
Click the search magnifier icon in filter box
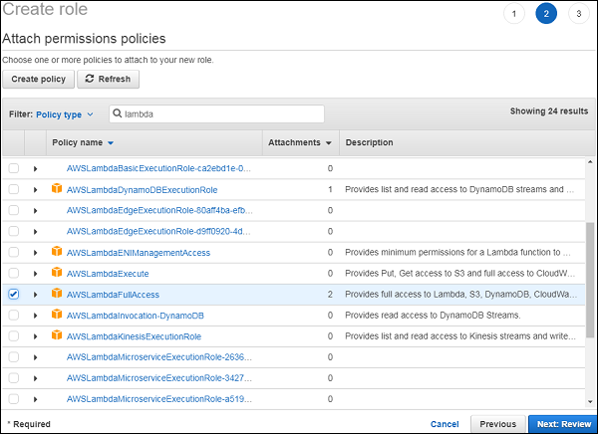[x=118, y=114]
